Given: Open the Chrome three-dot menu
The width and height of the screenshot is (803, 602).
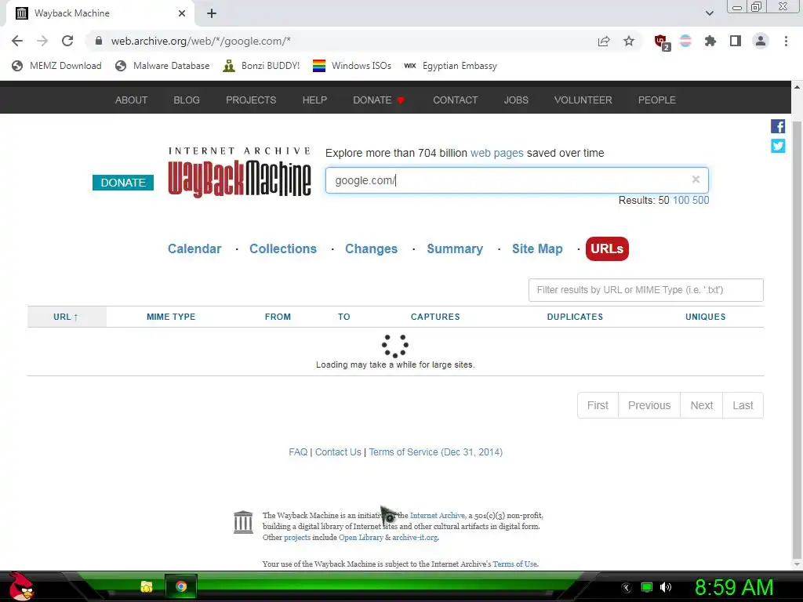Looking at the screenshot, I should pos(786,41).
